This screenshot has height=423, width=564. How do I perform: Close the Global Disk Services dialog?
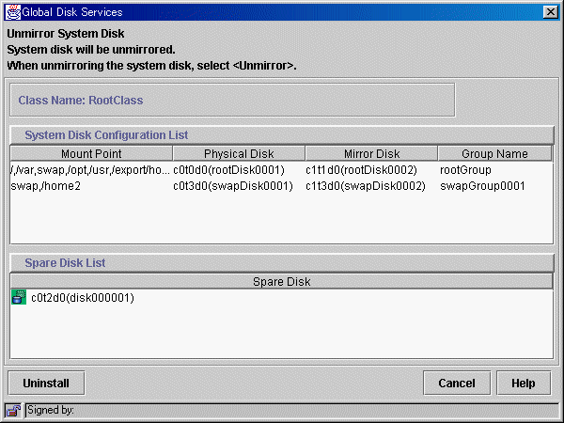pyautogui.click(x=550, y=12)
